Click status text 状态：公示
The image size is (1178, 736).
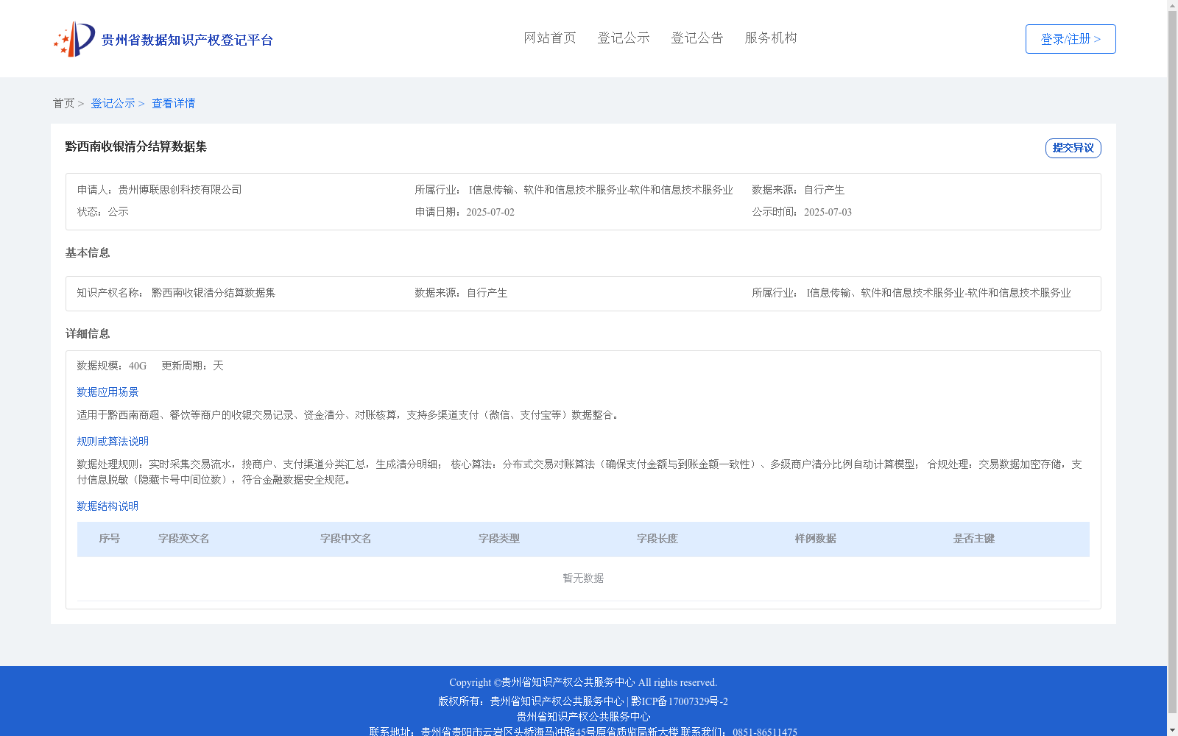pyautogui.click(x=103, y=212)
